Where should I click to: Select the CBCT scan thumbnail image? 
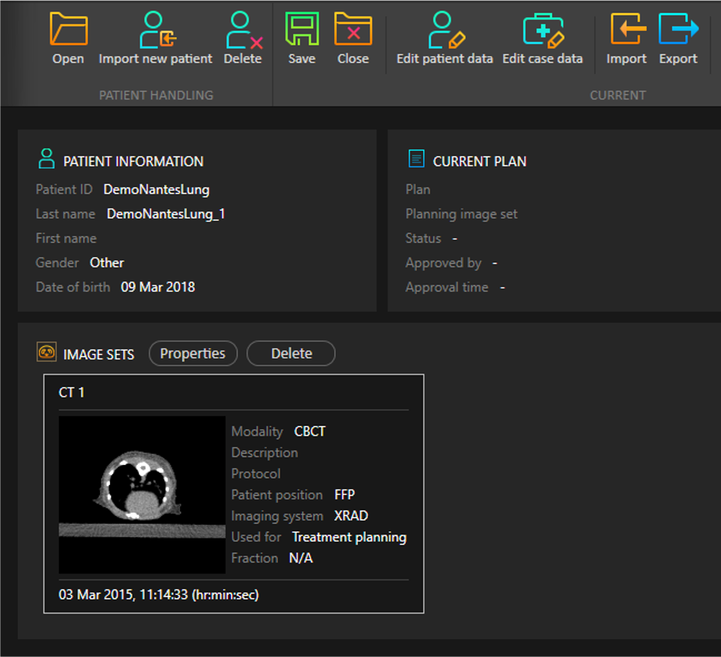pos(142,494)
